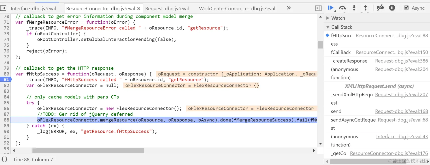Select the _createResponse stack frame
Viewport: 430px width, 165px height.
[377, 61]
